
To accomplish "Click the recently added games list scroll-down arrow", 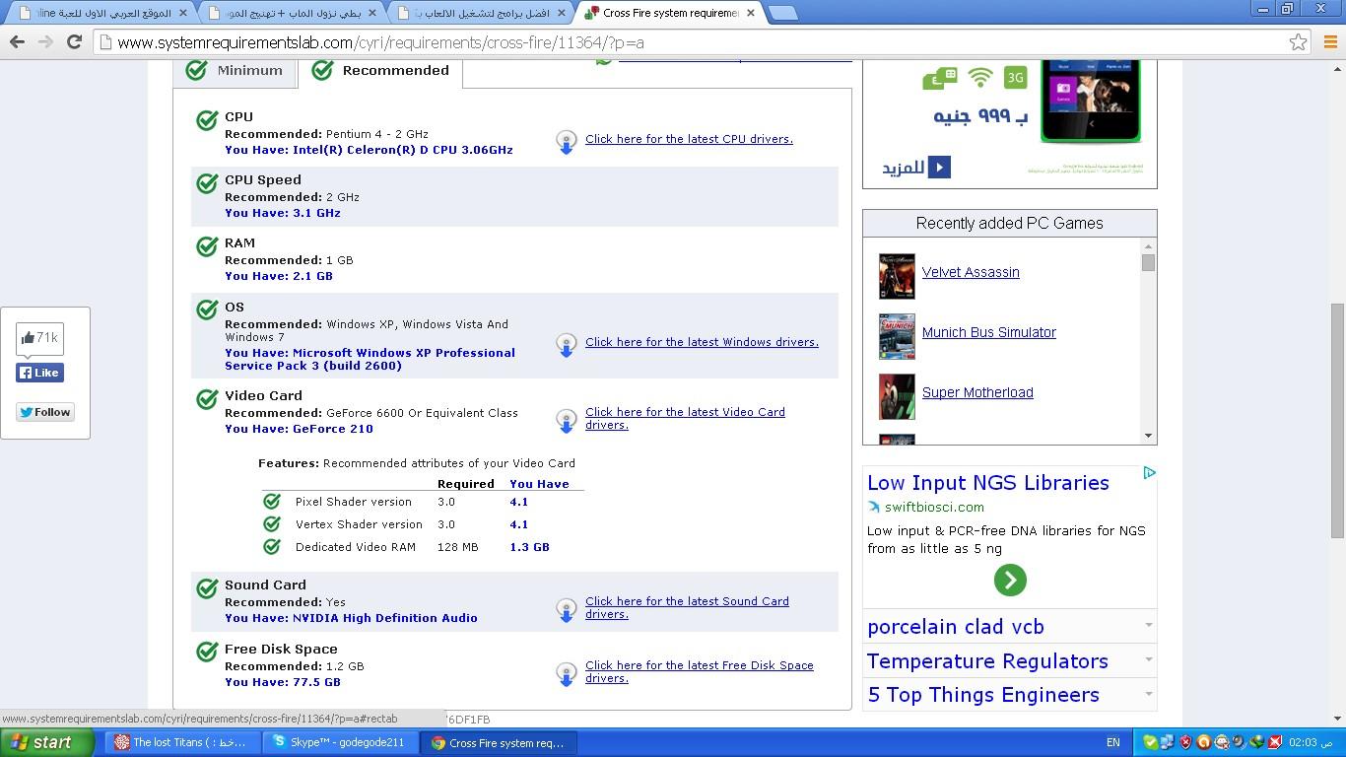I will [x=1148, y=436].
